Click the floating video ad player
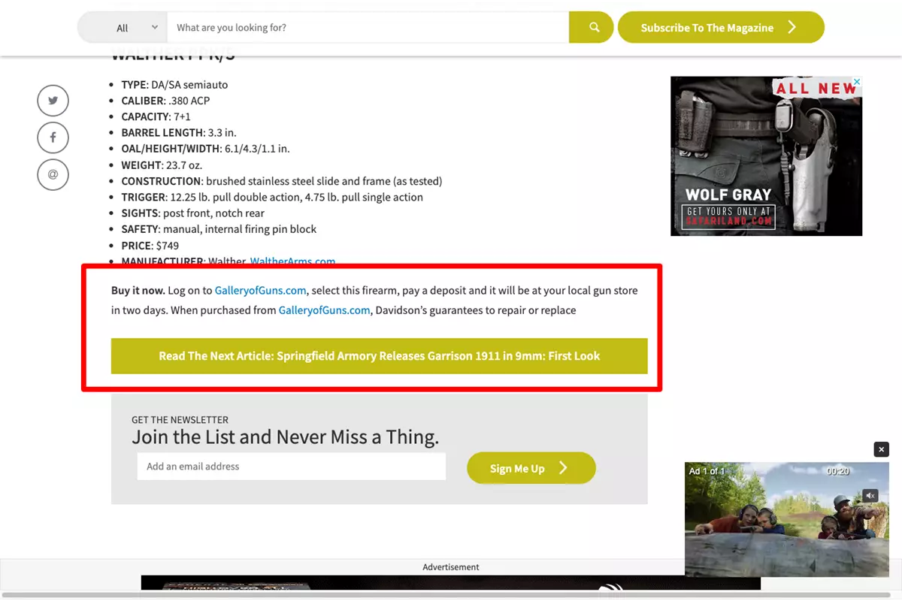Screen dimensions: 902x601 pos(787,520)
